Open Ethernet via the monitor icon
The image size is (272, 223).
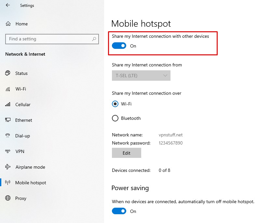tap(8, 120)
